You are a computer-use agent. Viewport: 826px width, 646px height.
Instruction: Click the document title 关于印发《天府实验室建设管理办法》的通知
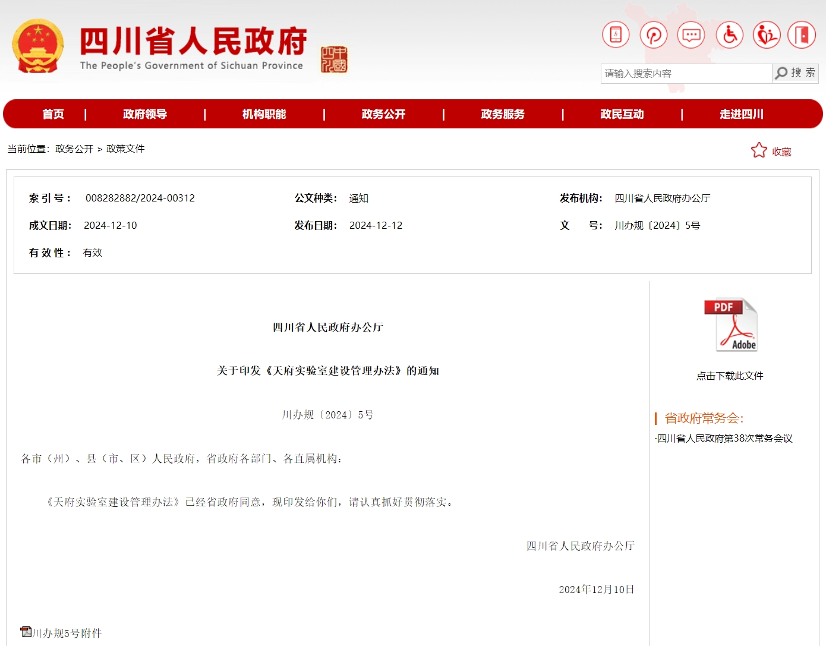pos(328,371)
